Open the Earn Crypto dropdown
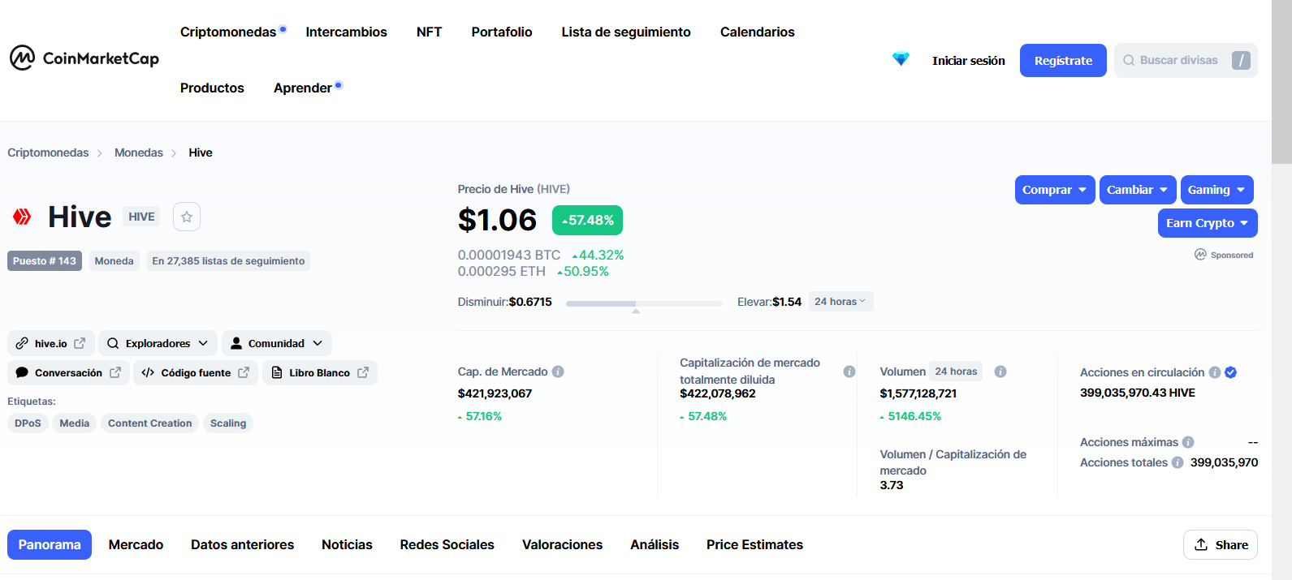The height and width of the screenshot is (580, 1292). [x=1208, y=223]
